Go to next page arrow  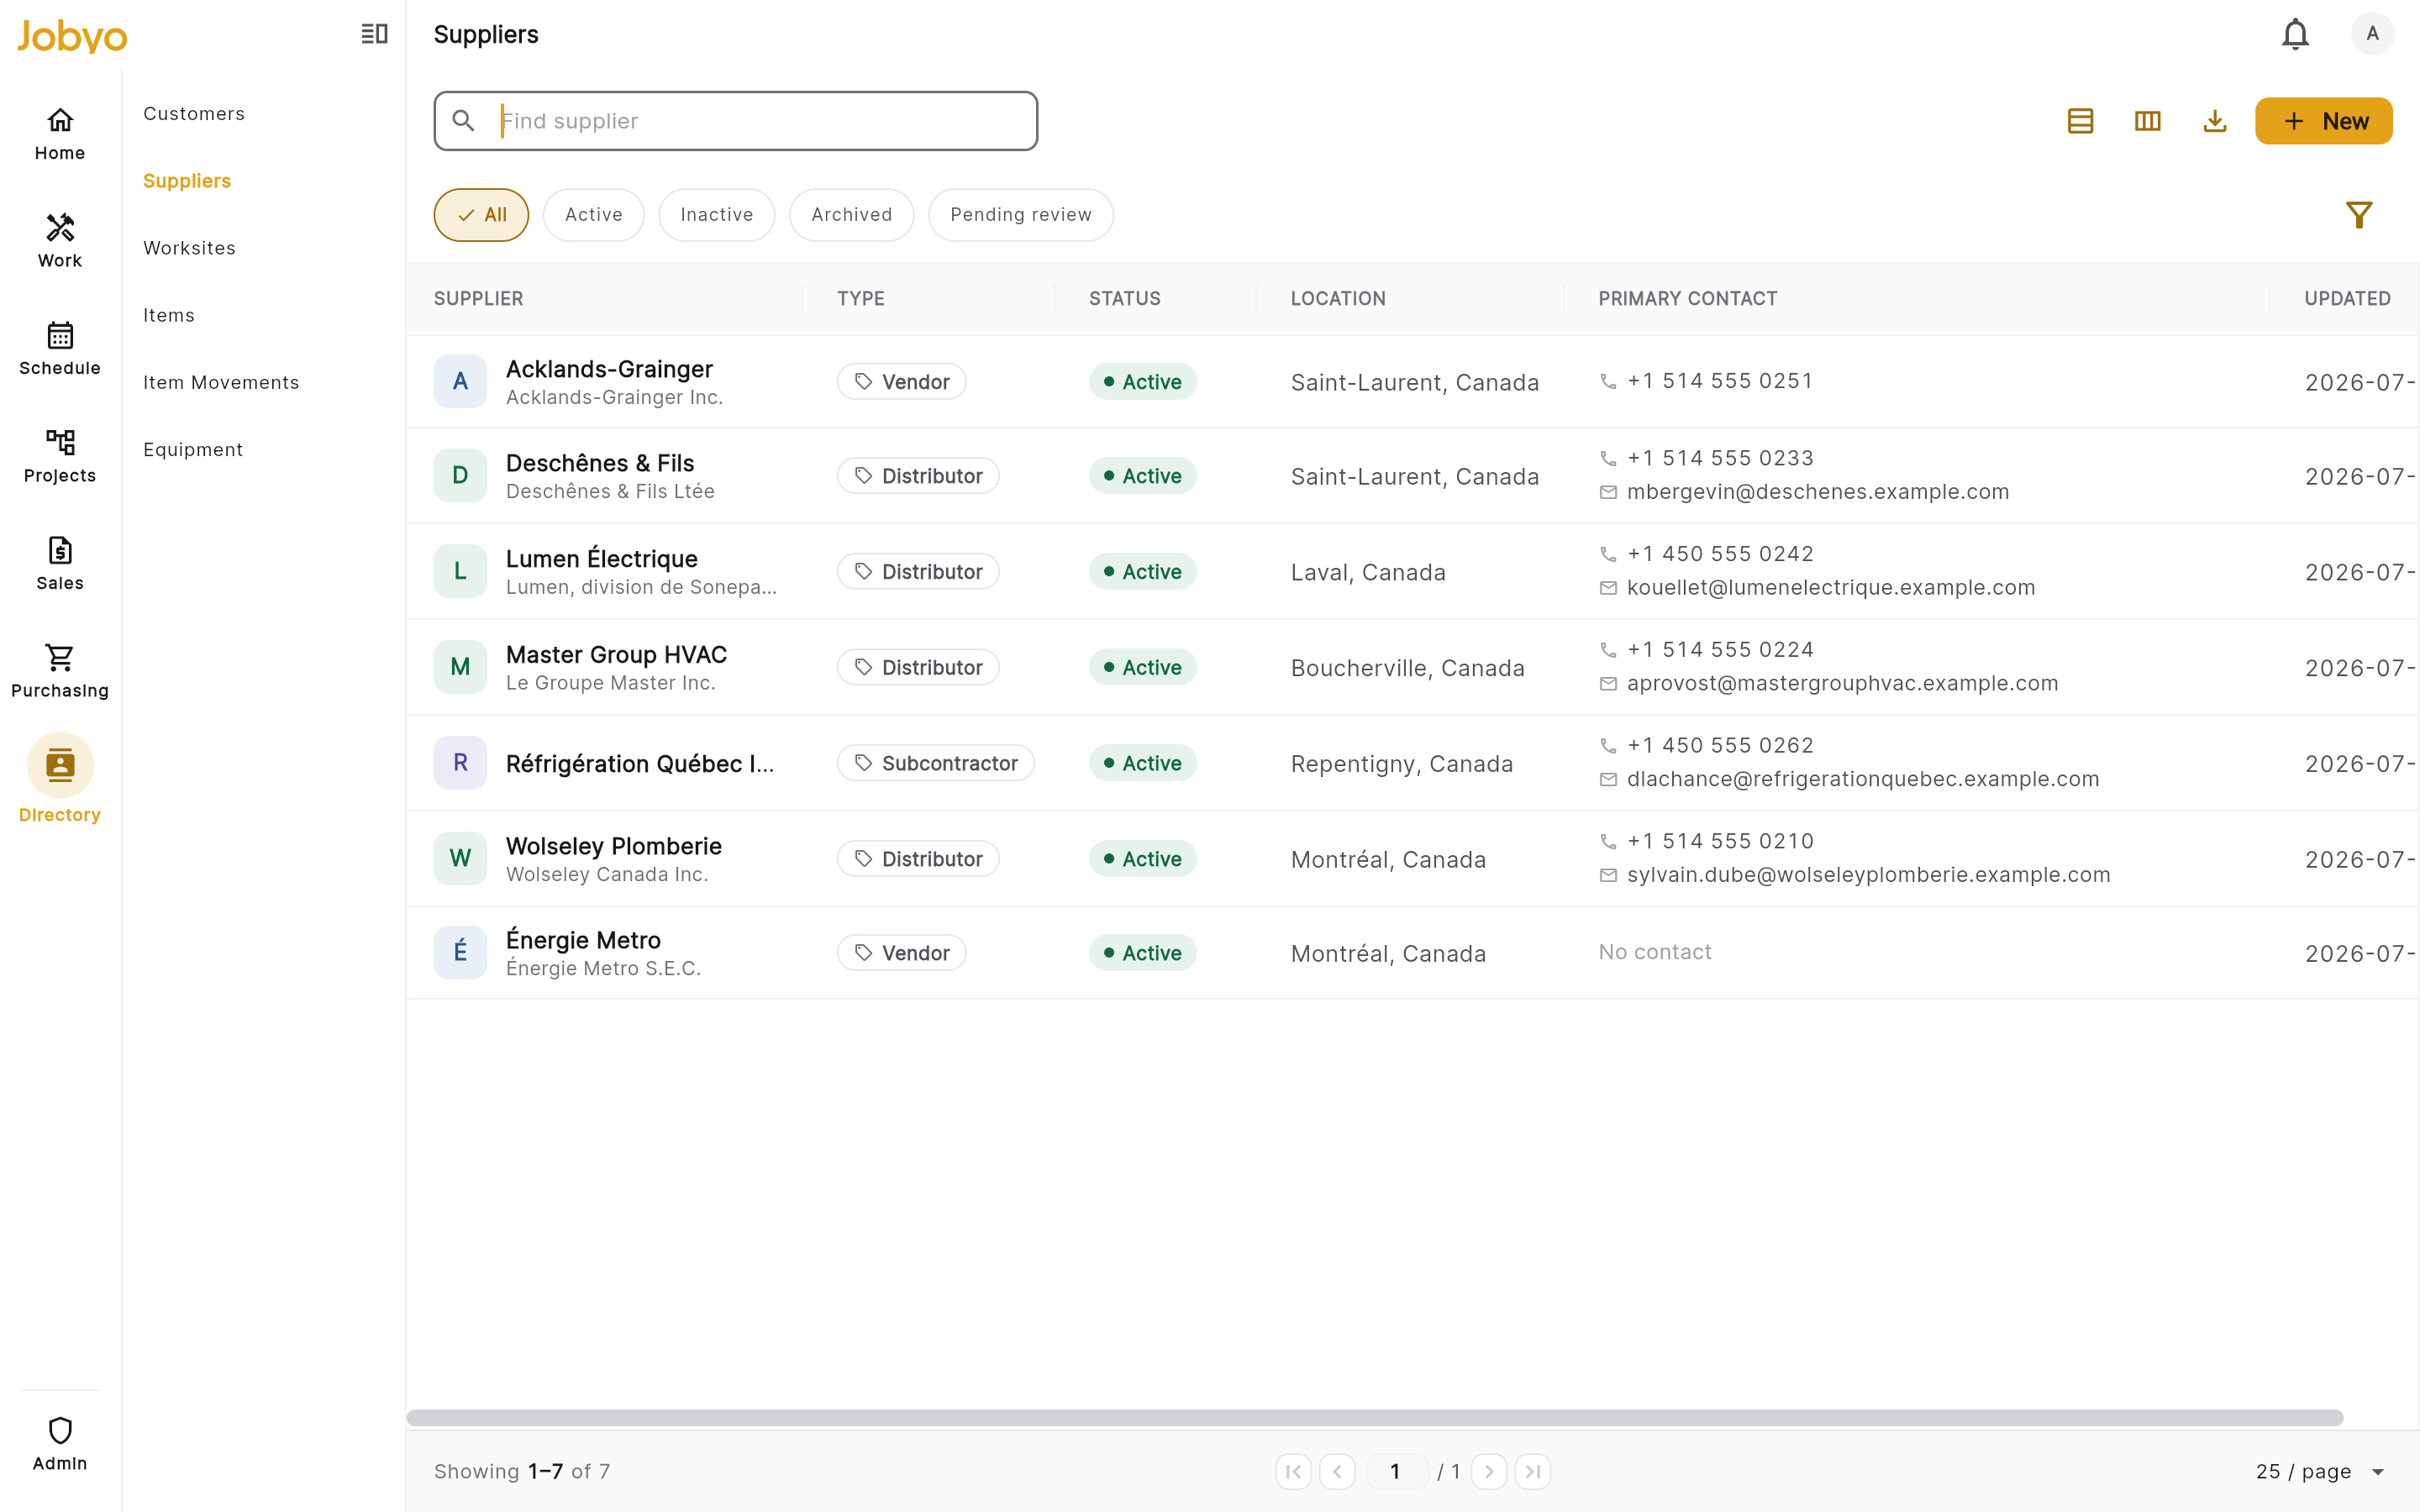(1489, 1471)
